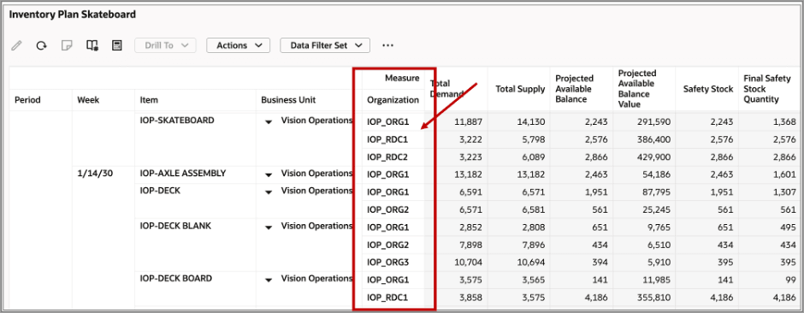This screenshot has height=313, width=804.
Task: Select the Total Supply column header
Action: [x=520, y=89]
